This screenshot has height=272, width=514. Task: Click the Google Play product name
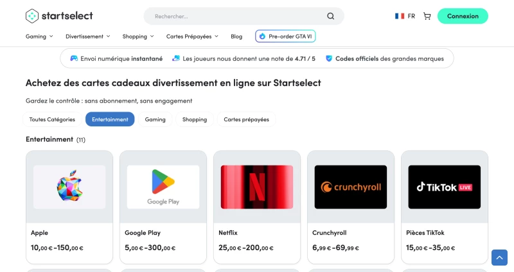point(143,233)
